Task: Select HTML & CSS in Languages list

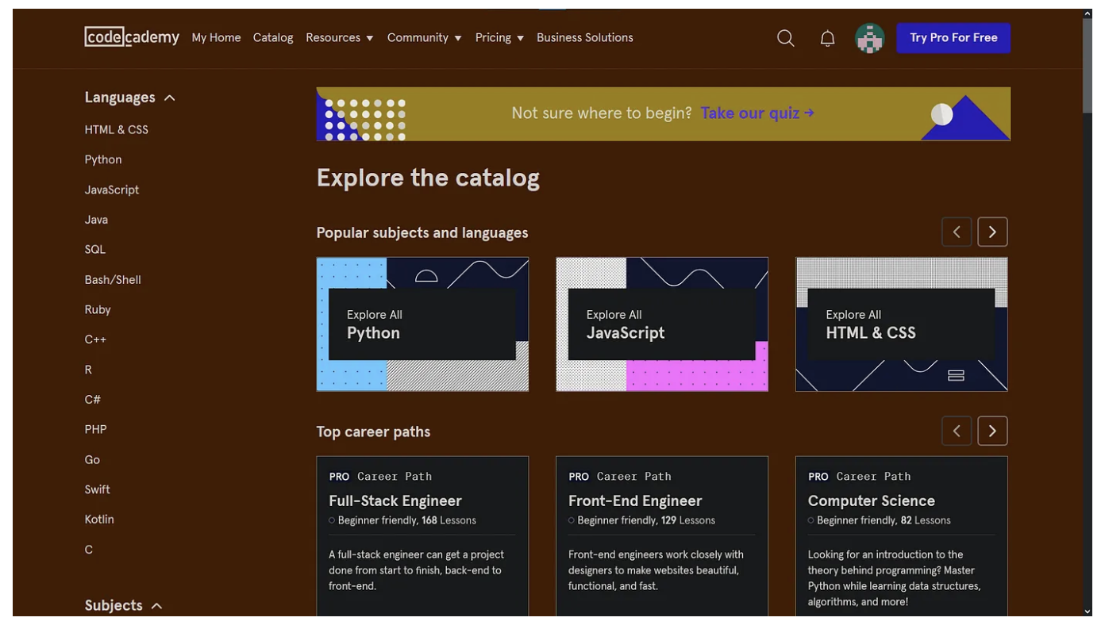Action: (x=117, y=129)
